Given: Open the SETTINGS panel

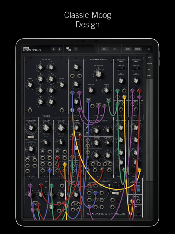Looking at the screenshot, I should [x=138, y=49].
